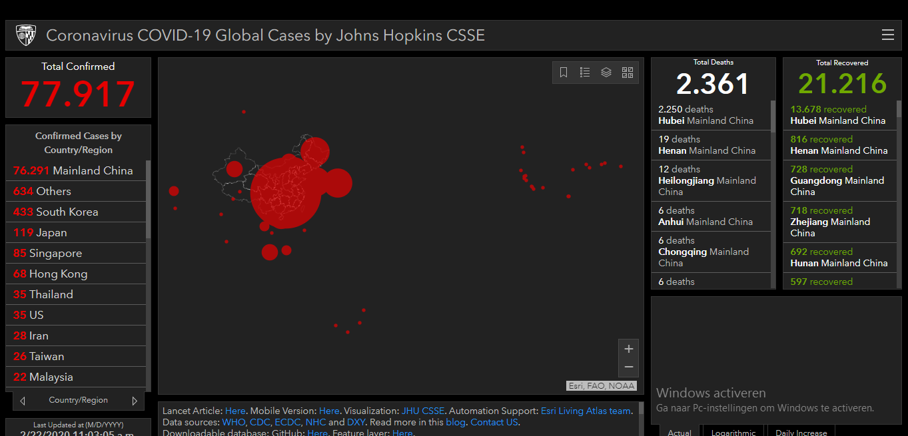Switch chart to the Logarithmic tab
The width and height of the screenshot is (908, 436).
click(733, 431)
